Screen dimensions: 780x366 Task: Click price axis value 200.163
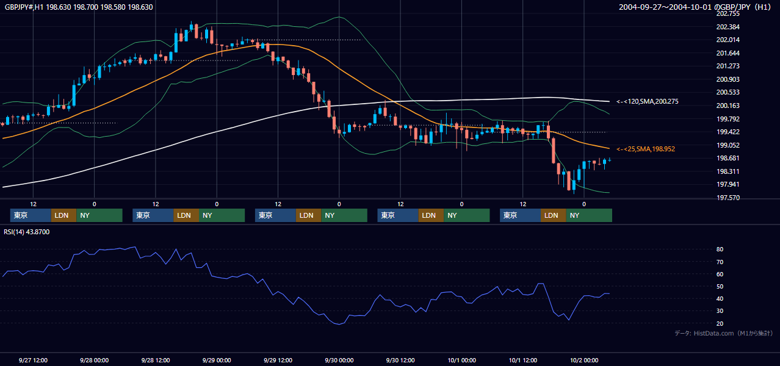pyautogui.click(x=728, y=106)
